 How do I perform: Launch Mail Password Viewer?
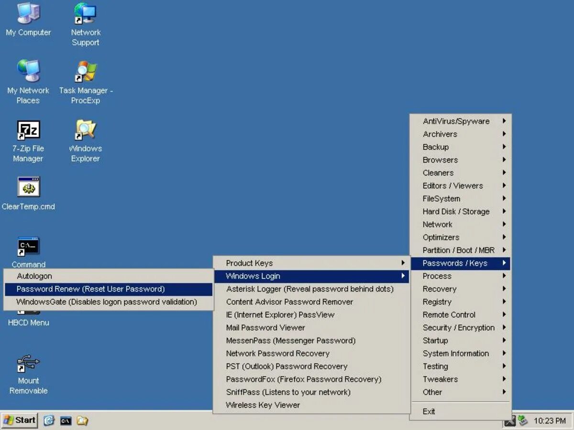click(x=311, y=328)
